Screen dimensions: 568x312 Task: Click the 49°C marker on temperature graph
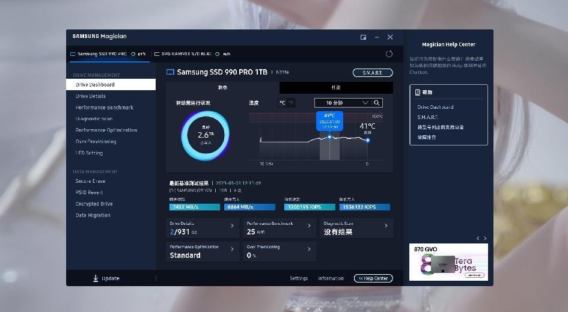coord(329,137)
